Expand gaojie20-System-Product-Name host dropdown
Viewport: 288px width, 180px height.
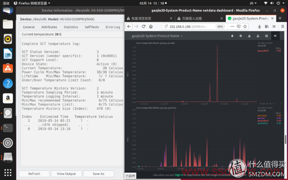[157, 36]
